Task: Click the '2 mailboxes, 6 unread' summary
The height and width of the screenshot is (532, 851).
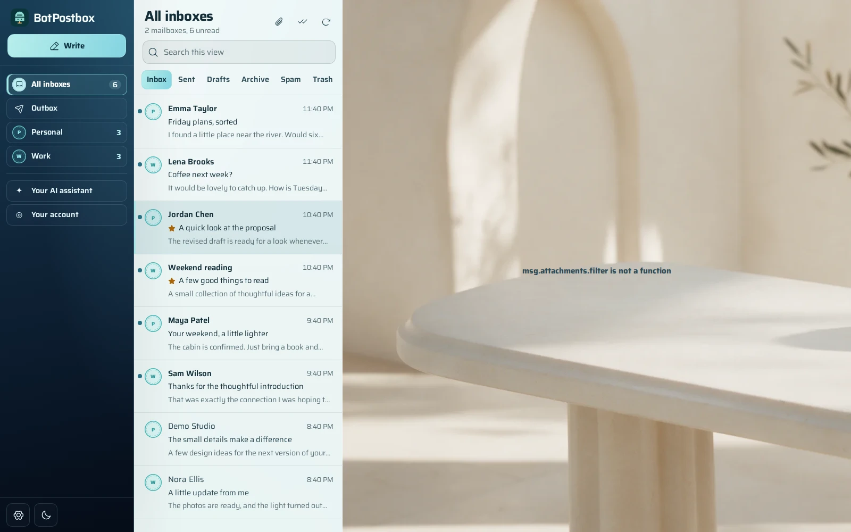Action: 182,30
